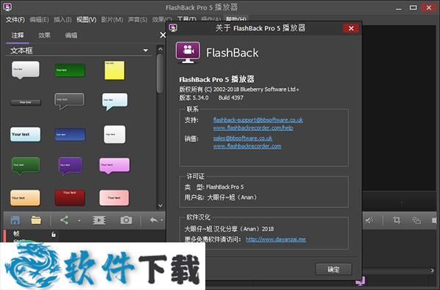
Task: Open the http://www.dayanzai.me link
Action: (276, 239)
